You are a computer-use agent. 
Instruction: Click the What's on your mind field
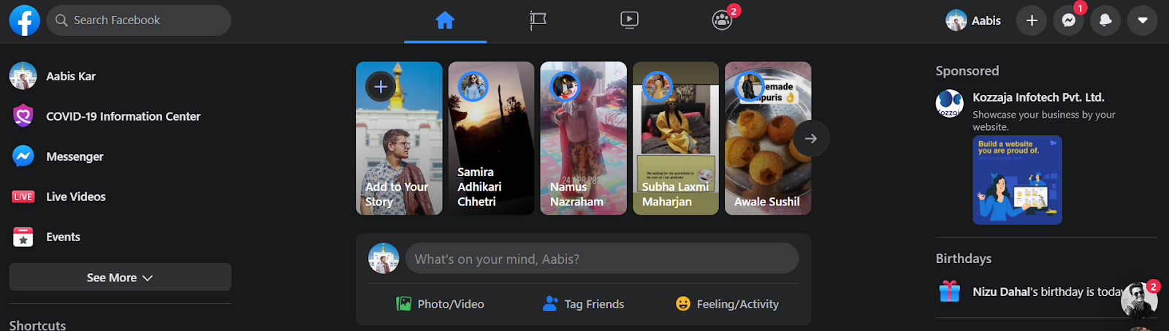pyautogui.click(x=602, y=259)
